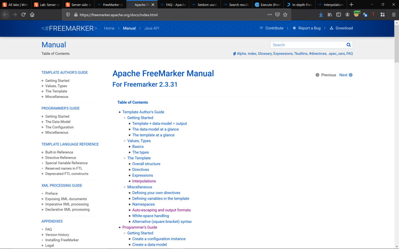Screen dimensions: 399x249
Task: Click the red T extension icon
Action: point(373,15)
